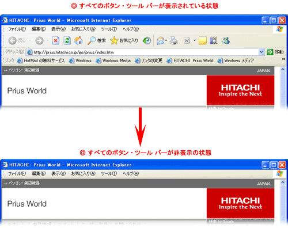Open Back button history dropdown arrow
Screen dimensions: 288x228
(30, 40)
